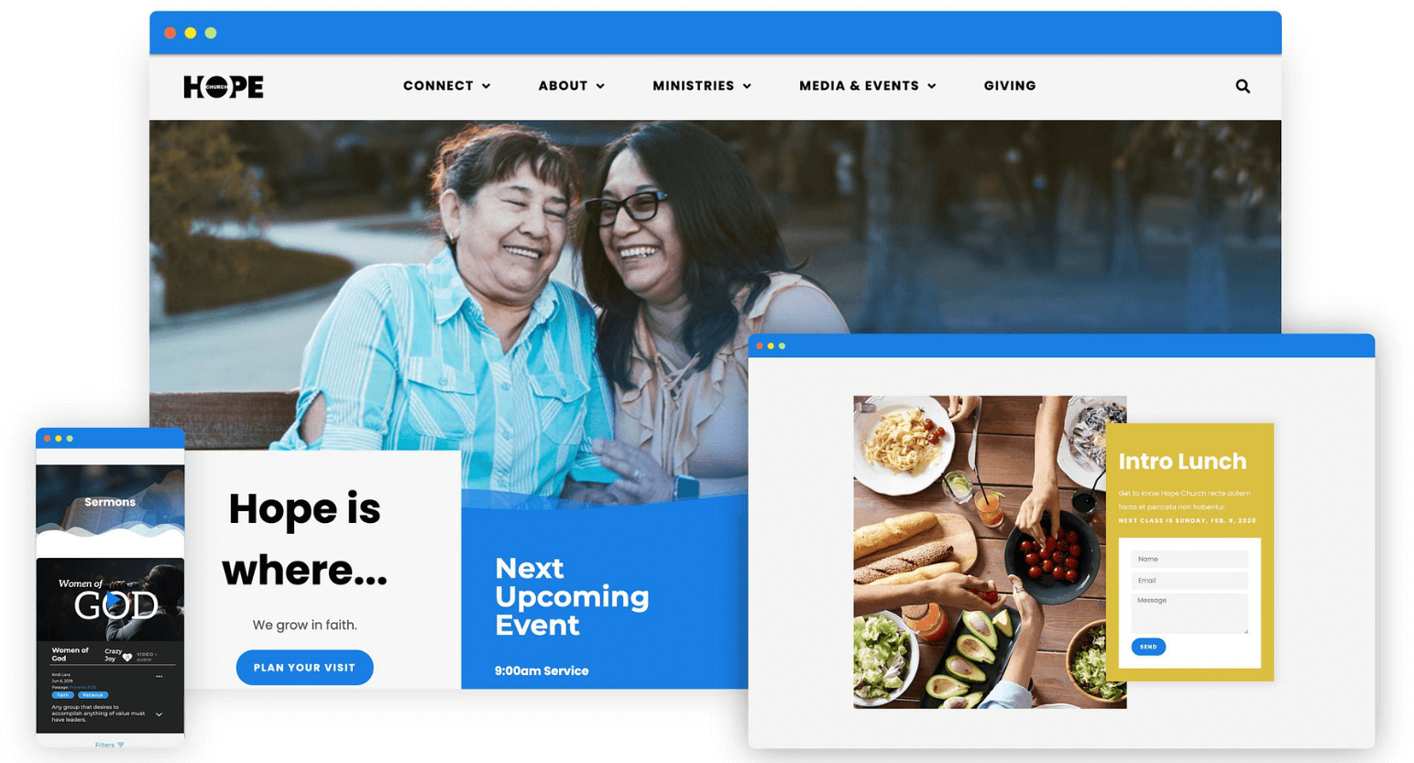
Task: Open the MEDIA & EVENTS menu
Action: tap(868, 86)
